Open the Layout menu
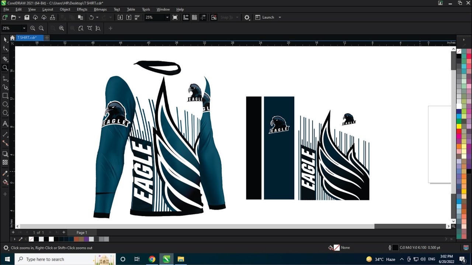This screenshot has height=265, width=472. (48, 9)
